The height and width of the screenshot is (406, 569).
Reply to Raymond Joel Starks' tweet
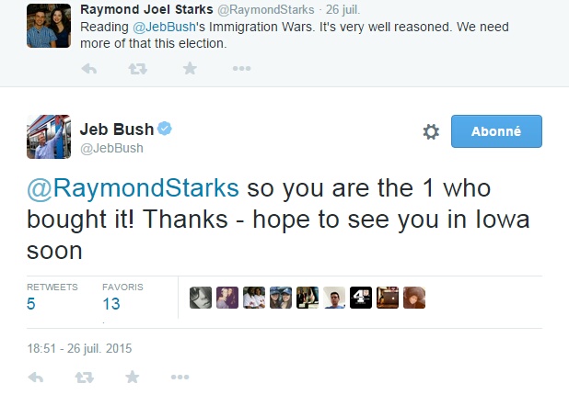tap(89, 68)
